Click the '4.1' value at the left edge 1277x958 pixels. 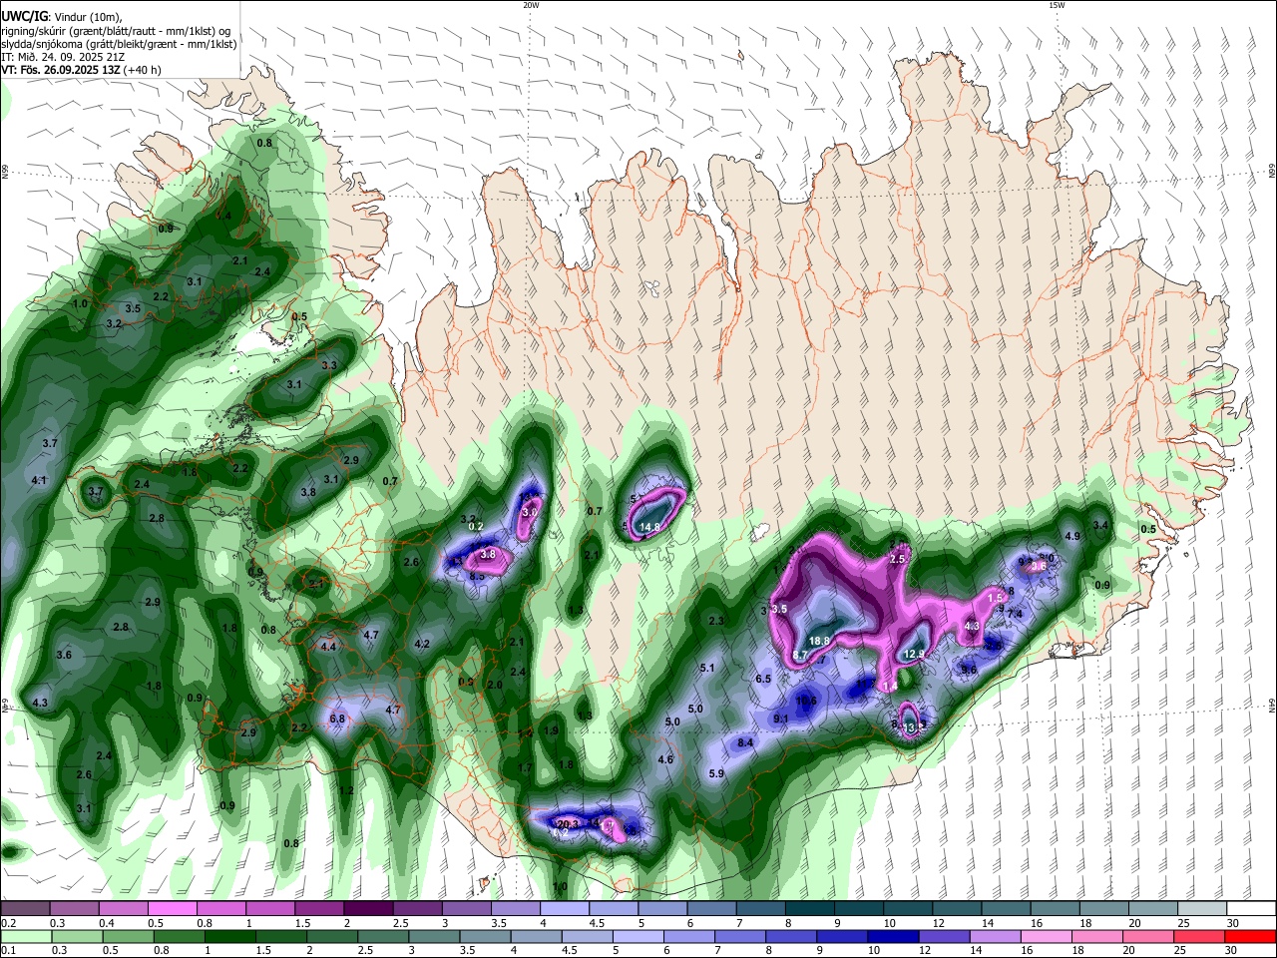(40, 481)
